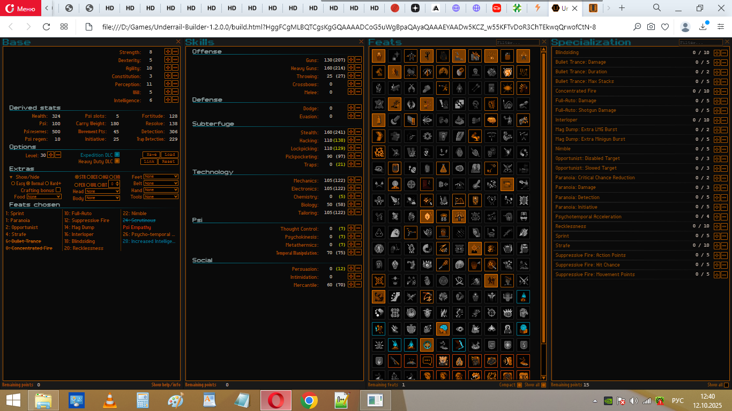Click the Link button in Options
732x411 pixels.
click(x=150, y=161)
